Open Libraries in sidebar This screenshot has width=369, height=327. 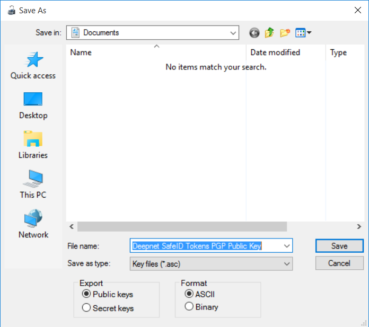coord(33,145)
